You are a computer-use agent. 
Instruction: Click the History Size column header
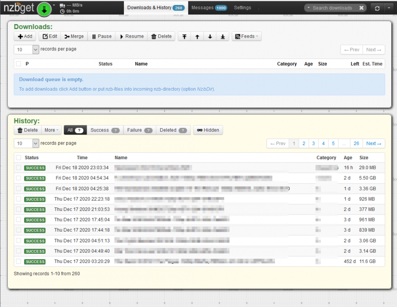point(363,158)
